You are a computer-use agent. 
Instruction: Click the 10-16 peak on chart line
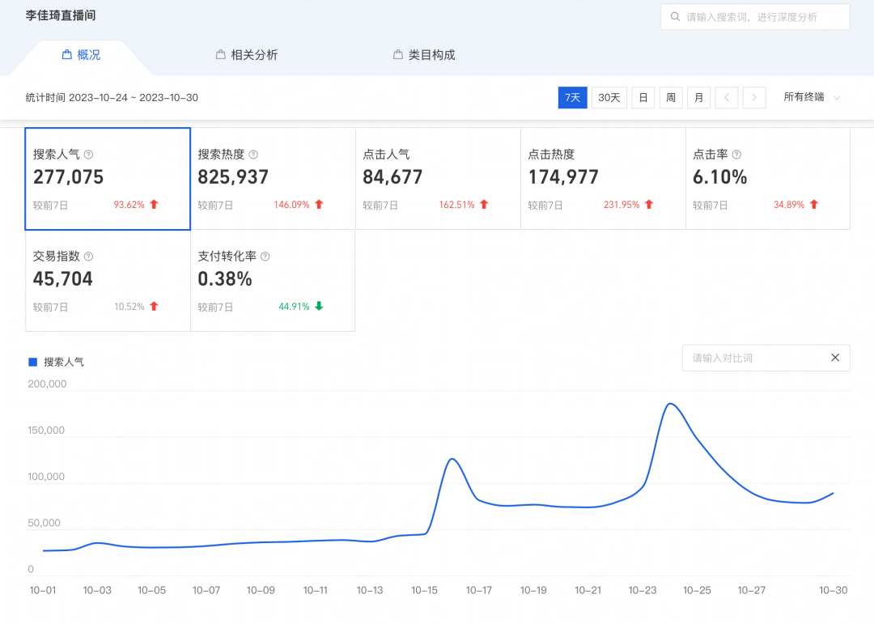click(452, 459)
